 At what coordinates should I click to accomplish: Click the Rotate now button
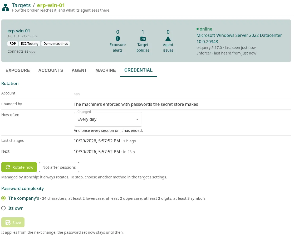[19, 167]
